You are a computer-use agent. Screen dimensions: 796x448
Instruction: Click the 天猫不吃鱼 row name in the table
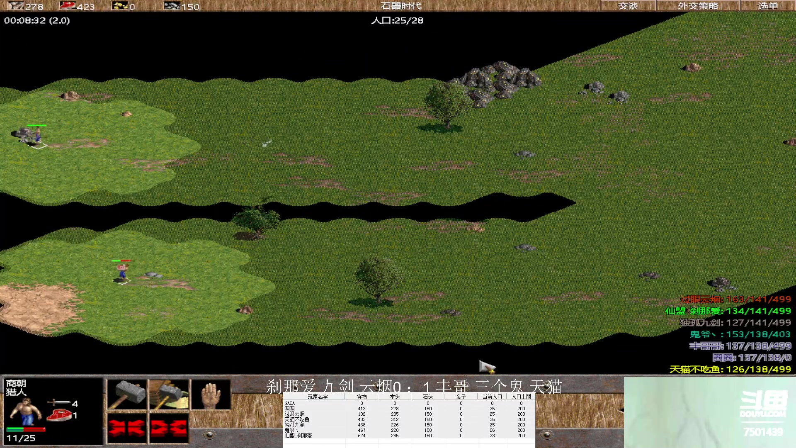(x=297, y=419)
